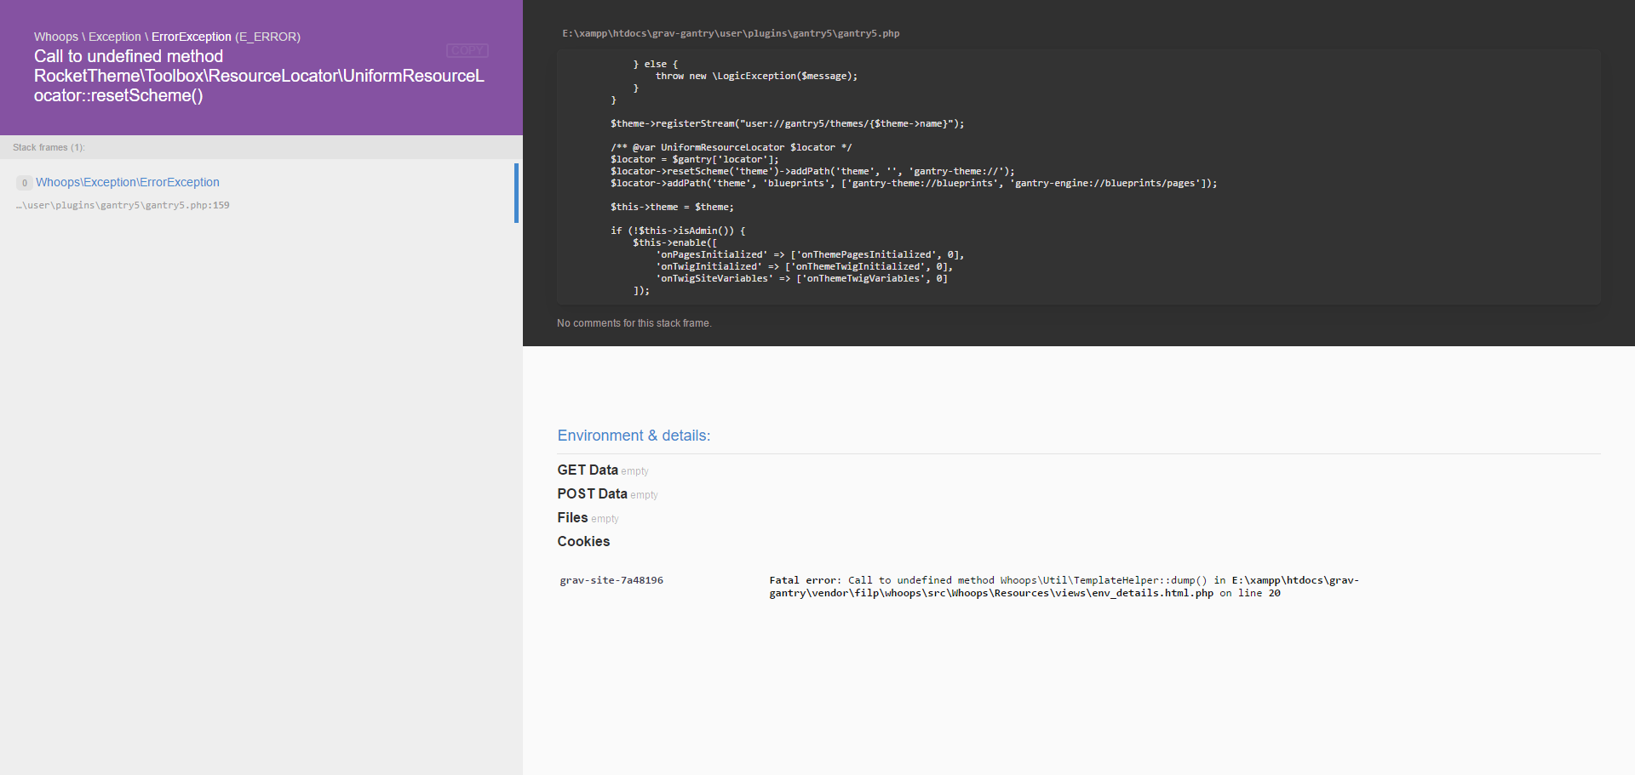Click the exception class name ending (E_ERROR)
This screenshot has width=1635, height=775.
click(x=167, y=37)
